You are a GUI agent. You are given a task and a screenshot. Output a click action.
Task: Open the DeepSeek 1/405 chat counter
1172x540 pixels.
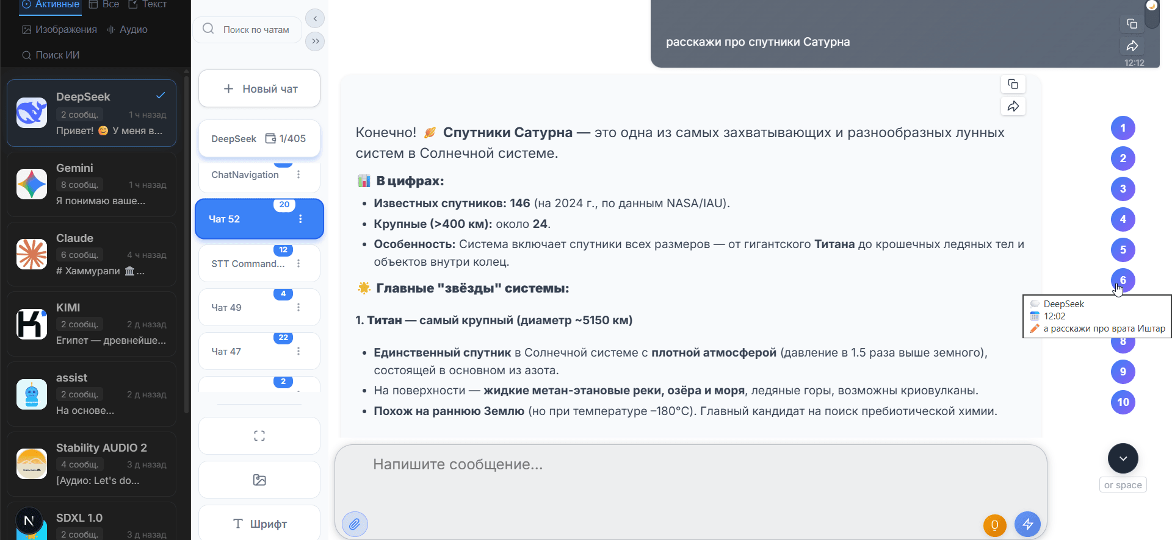(259, 138)
